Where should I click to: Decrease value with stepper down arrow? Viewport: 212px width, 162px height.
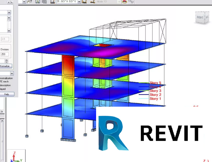click(7, 62)
